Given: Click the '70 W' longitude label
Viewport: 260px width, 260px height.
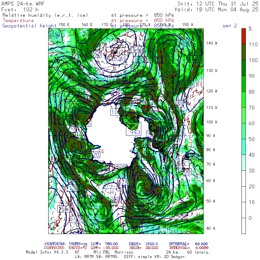Looking at the screenshot, I should [211, 164].
